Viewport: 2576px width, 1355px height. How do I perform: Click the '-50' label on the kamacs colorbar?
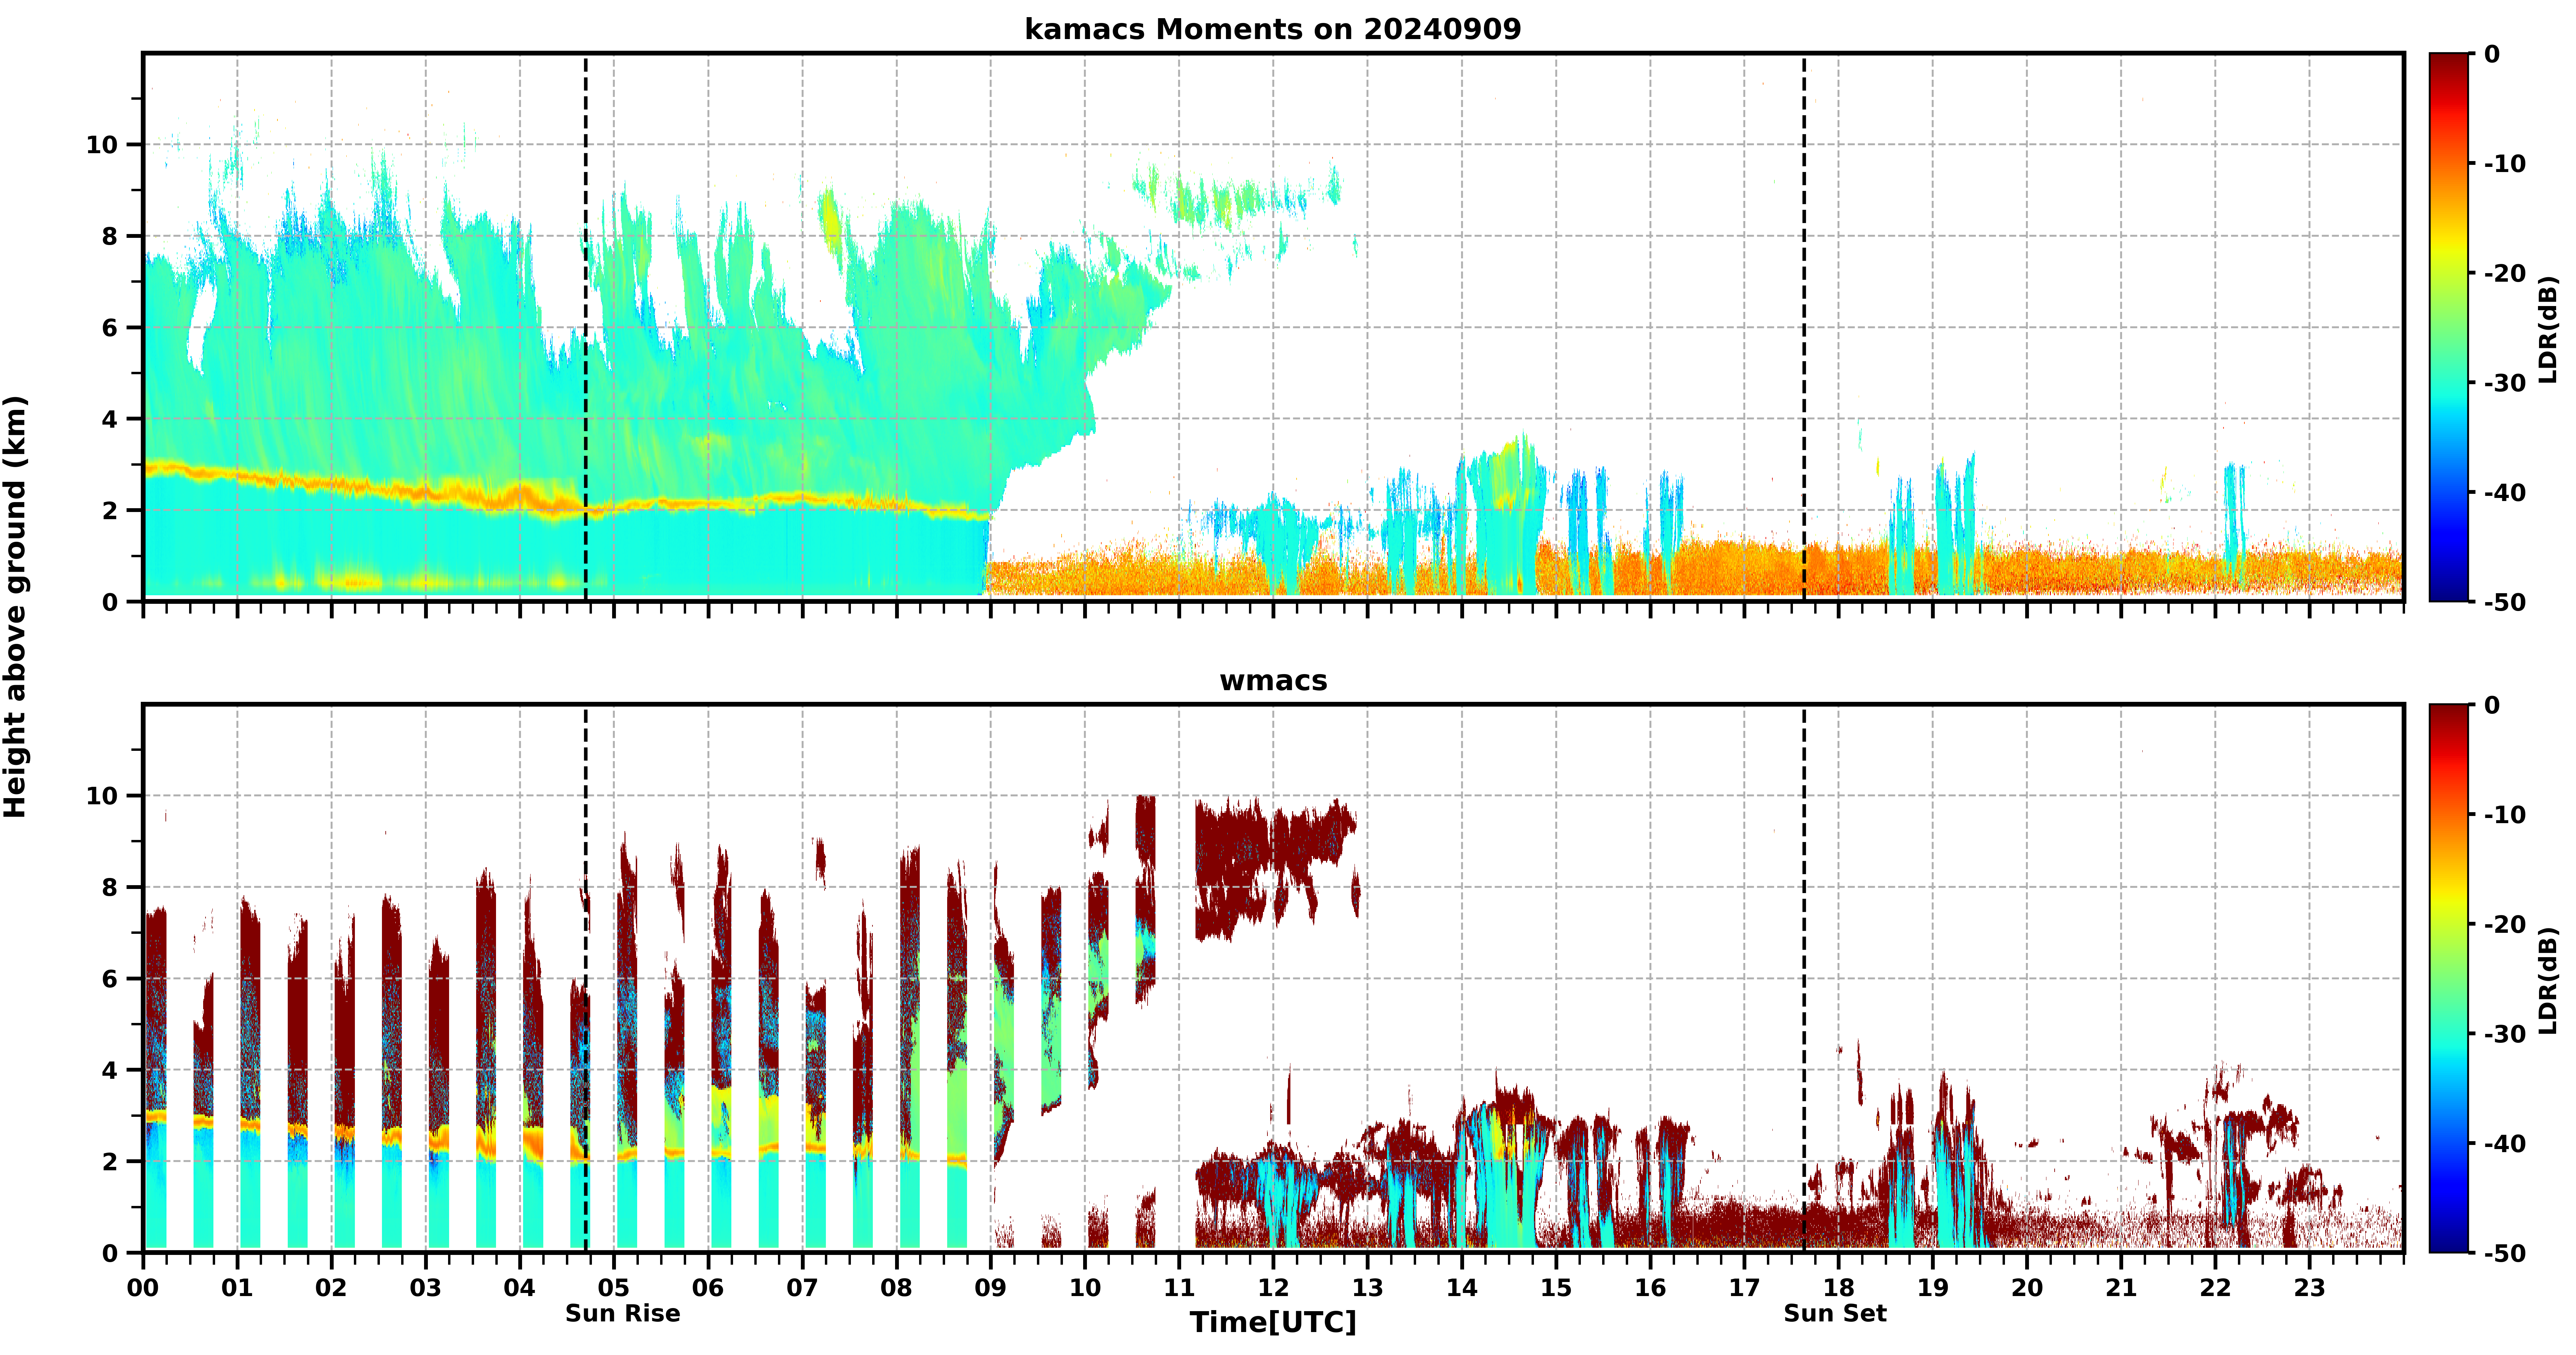click(2505, 602)
